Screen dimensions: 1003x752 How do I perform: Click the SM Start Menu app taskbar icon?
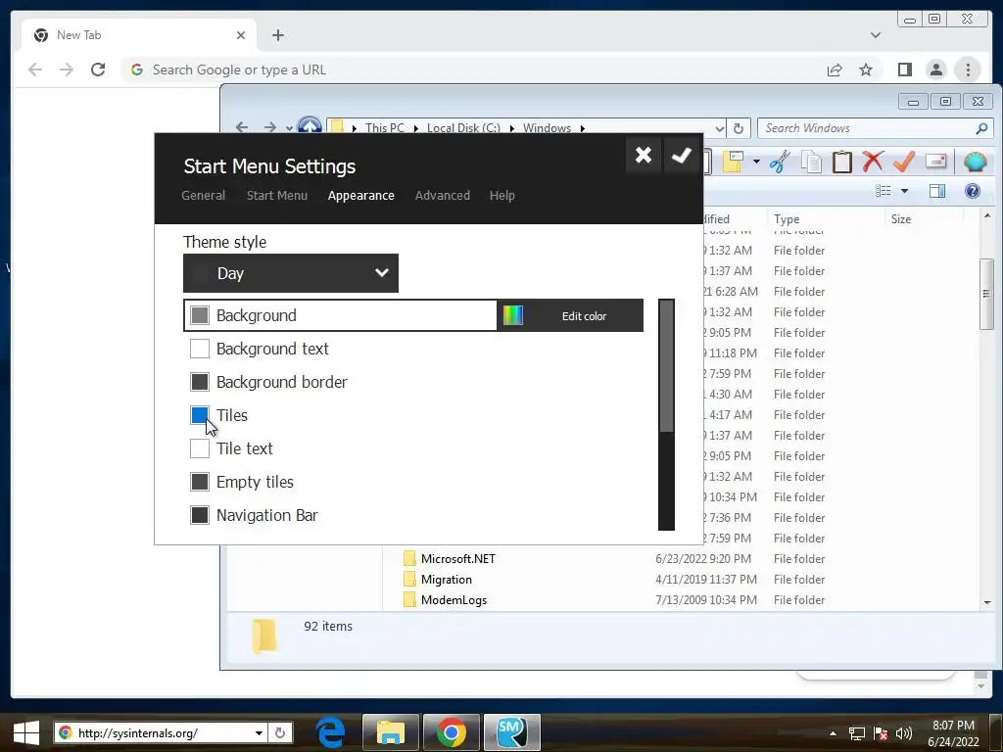pyautogui.click(x=511, y=732)
